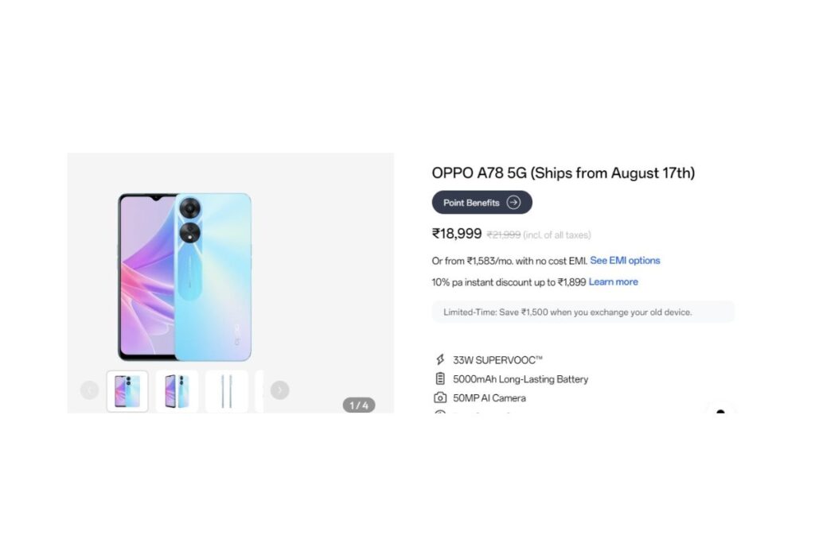Image resolution: width=815 pixels, height=543 pixels.
Task: Click the camera icon beside 50MP AI Camera
Action: click(440, 398)
